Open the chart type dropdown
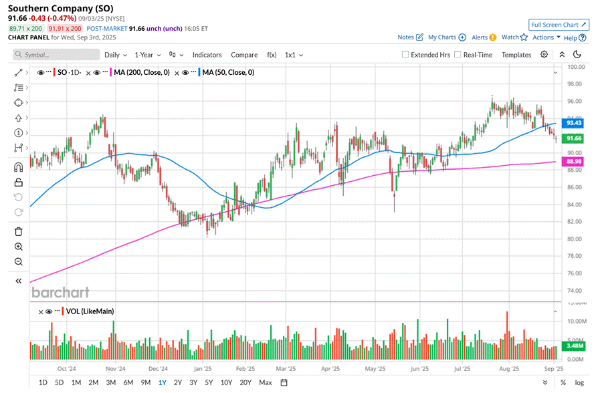Screen dimensions: 604x393 176,55
